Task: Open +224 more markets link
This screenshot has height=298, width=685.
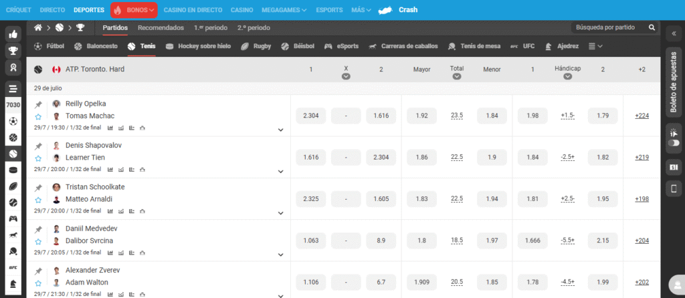Action: pos(642,116)
